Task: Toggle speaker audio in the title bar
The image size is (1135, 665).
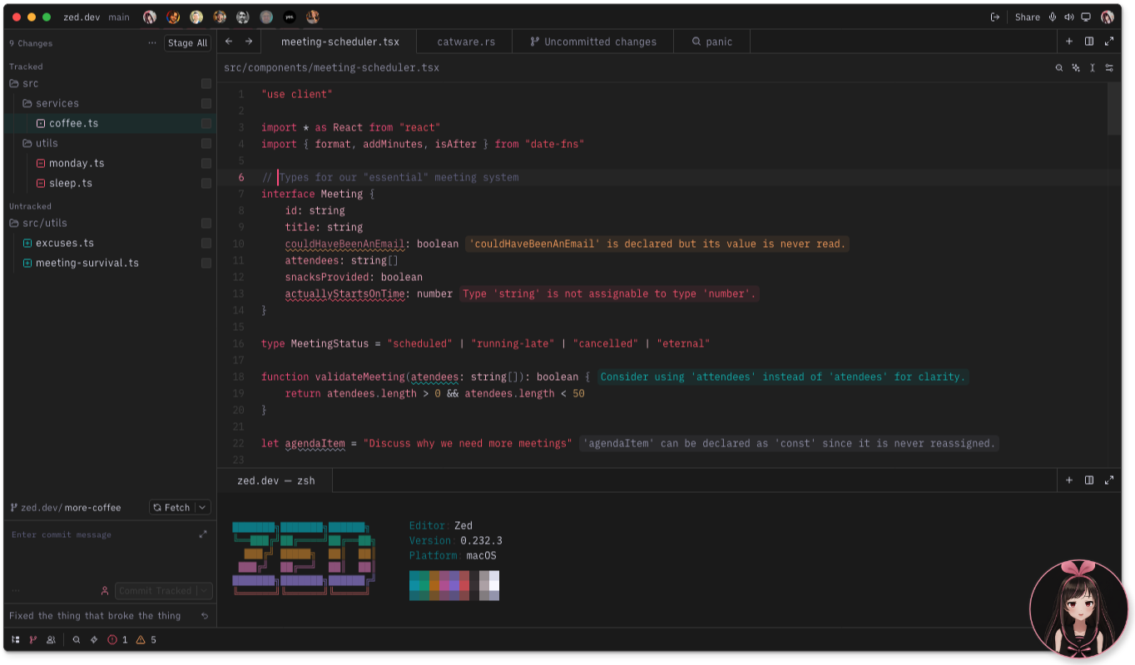Action: [1068, 17]
